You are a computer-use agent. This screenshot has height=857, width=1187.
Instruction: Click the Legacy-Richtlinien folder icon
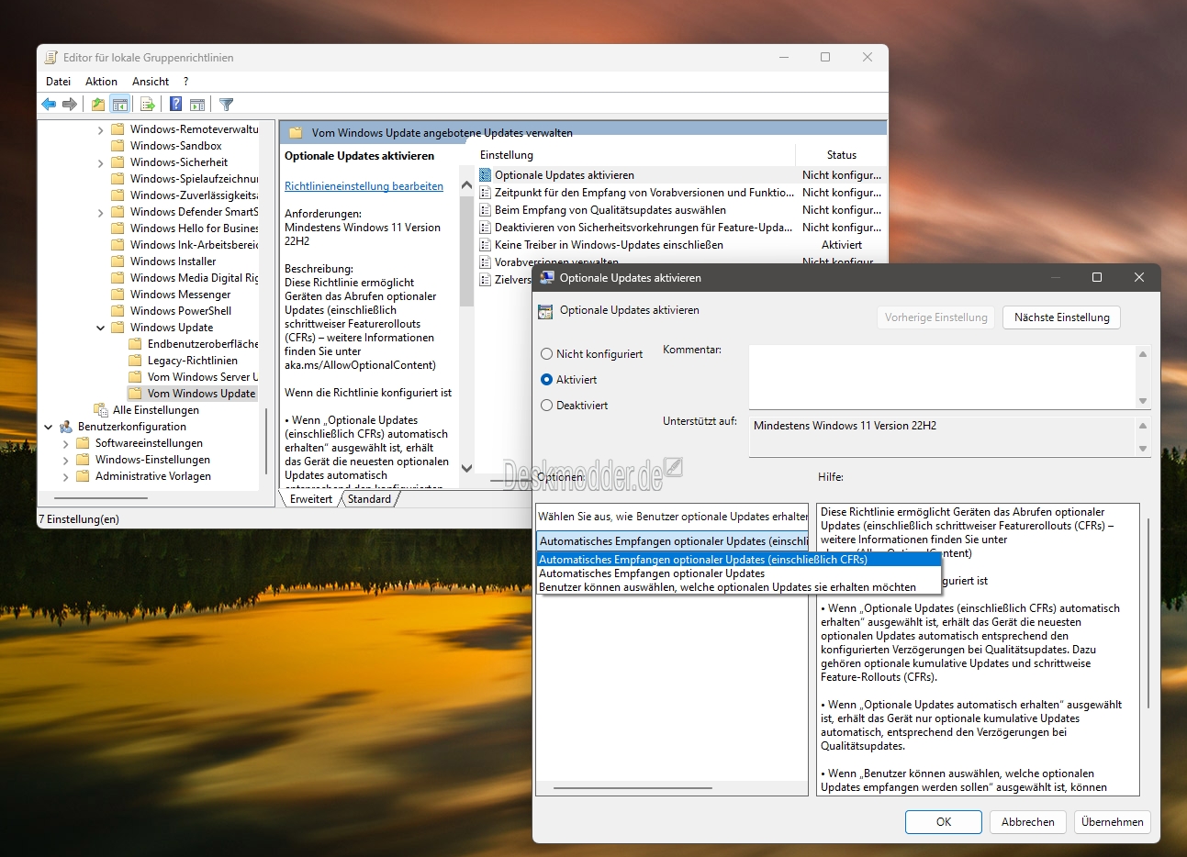tap(135, 361)
